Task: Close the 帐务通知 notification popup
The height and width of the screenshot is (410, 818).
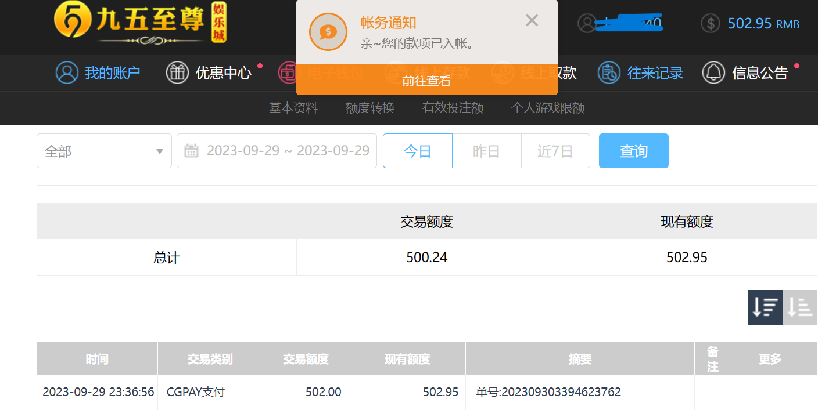Action: (x=532, y=21)
